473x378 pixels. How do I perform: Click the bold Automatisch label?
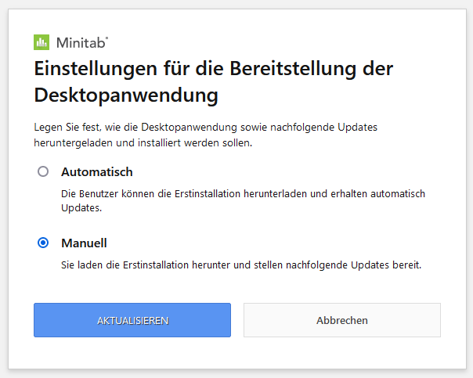[97, 172]
